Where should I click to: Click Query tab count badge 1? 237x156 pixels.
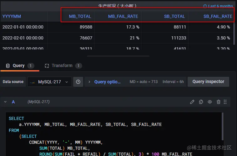(31, 66)
